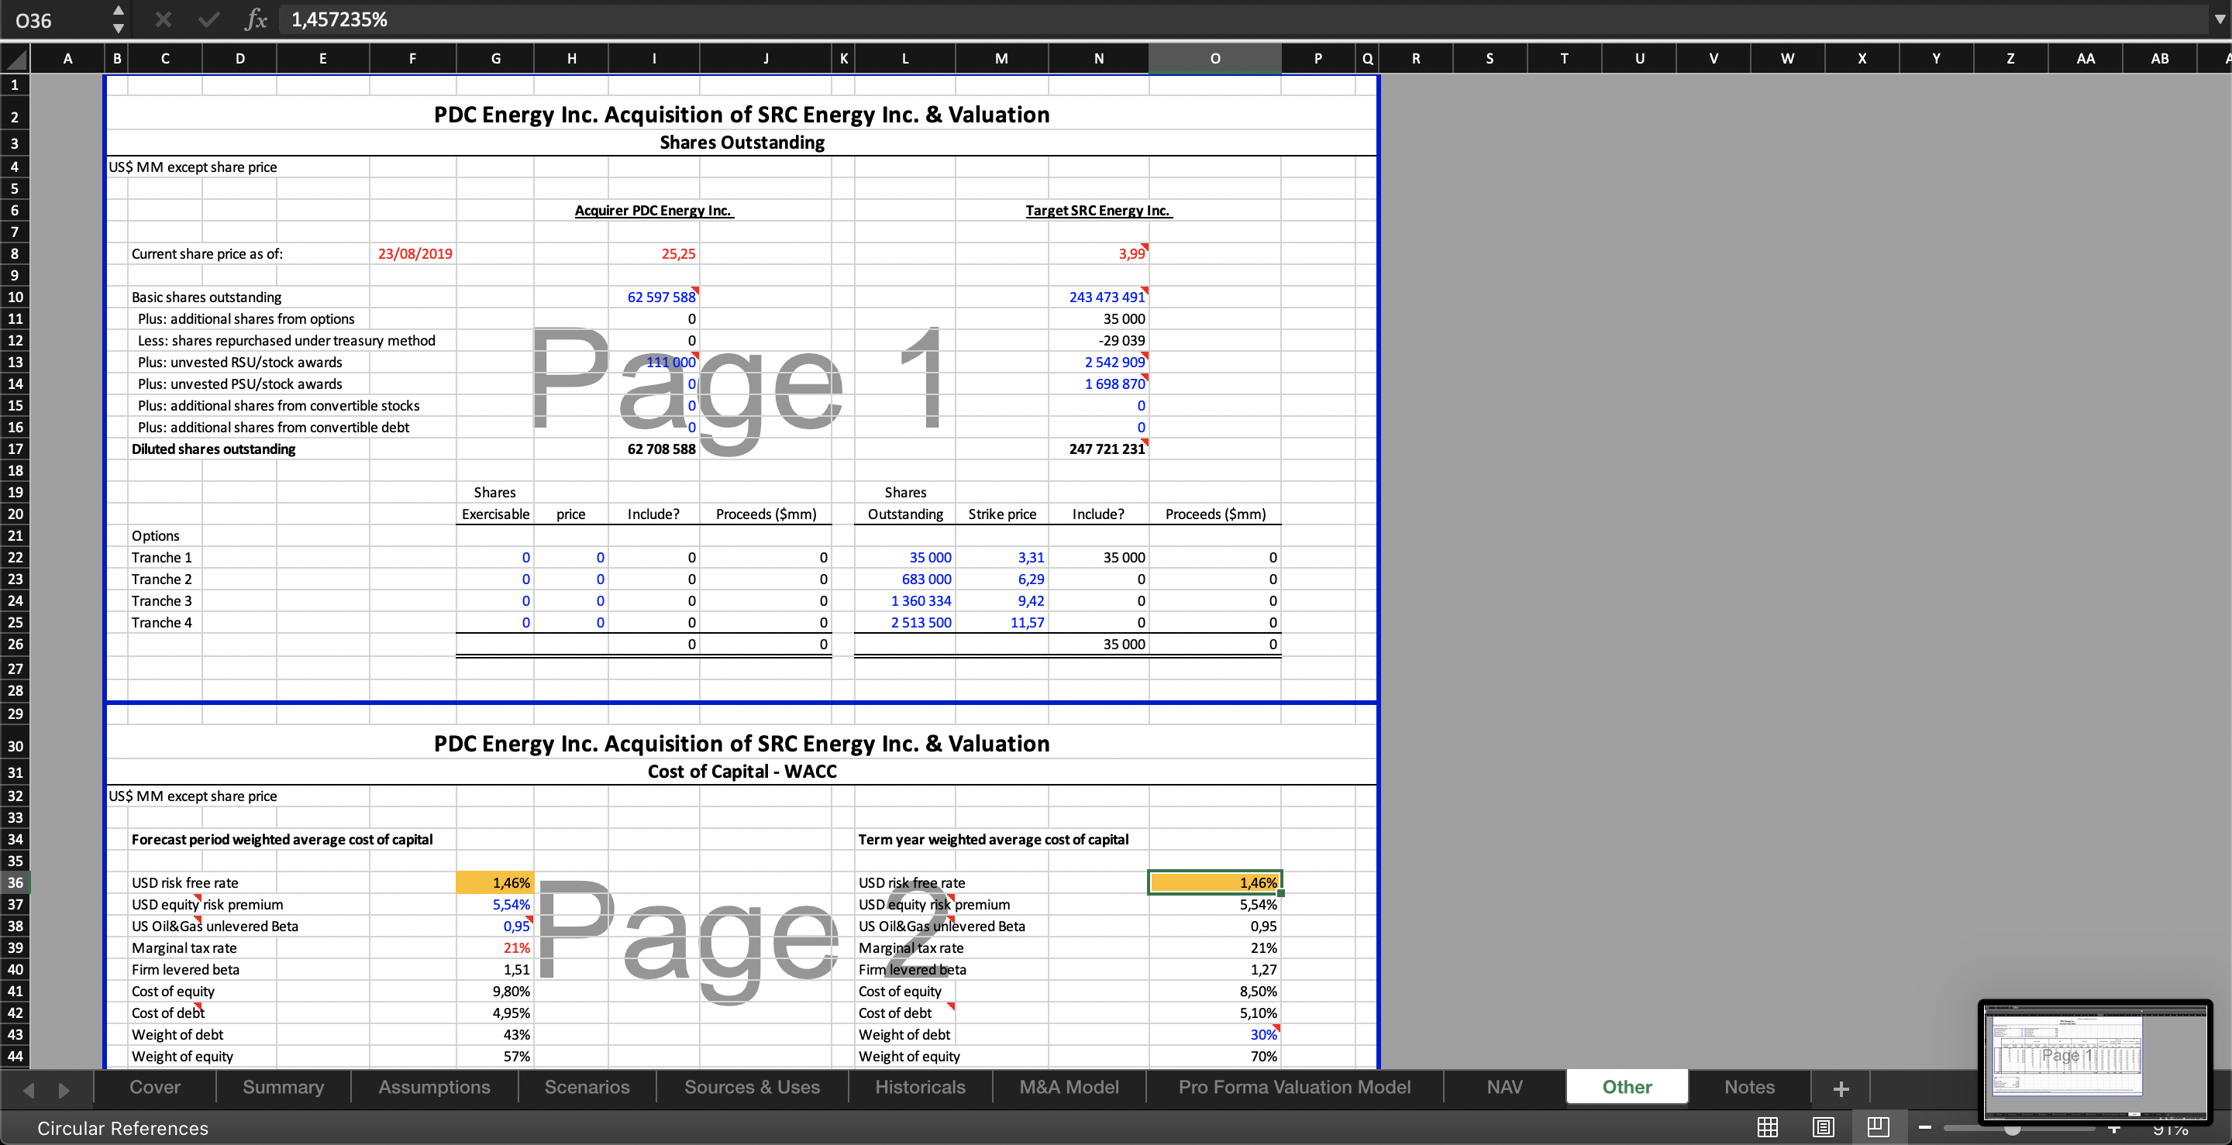Select RSU awards cell 2 542 909
The height and width of the screenshot is (1145, 2232).
tap(1099, 362)
